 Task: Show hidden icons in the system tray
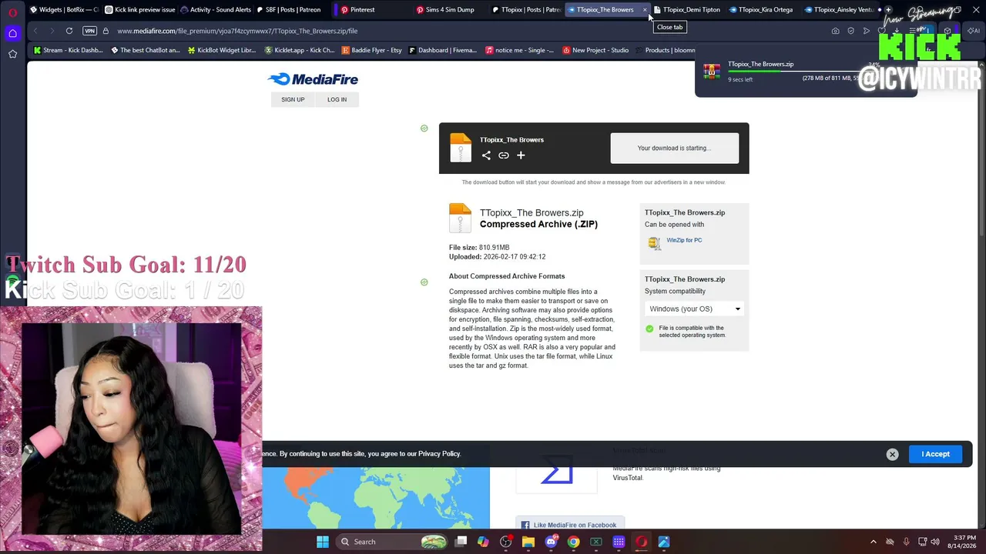pos(873,542)
